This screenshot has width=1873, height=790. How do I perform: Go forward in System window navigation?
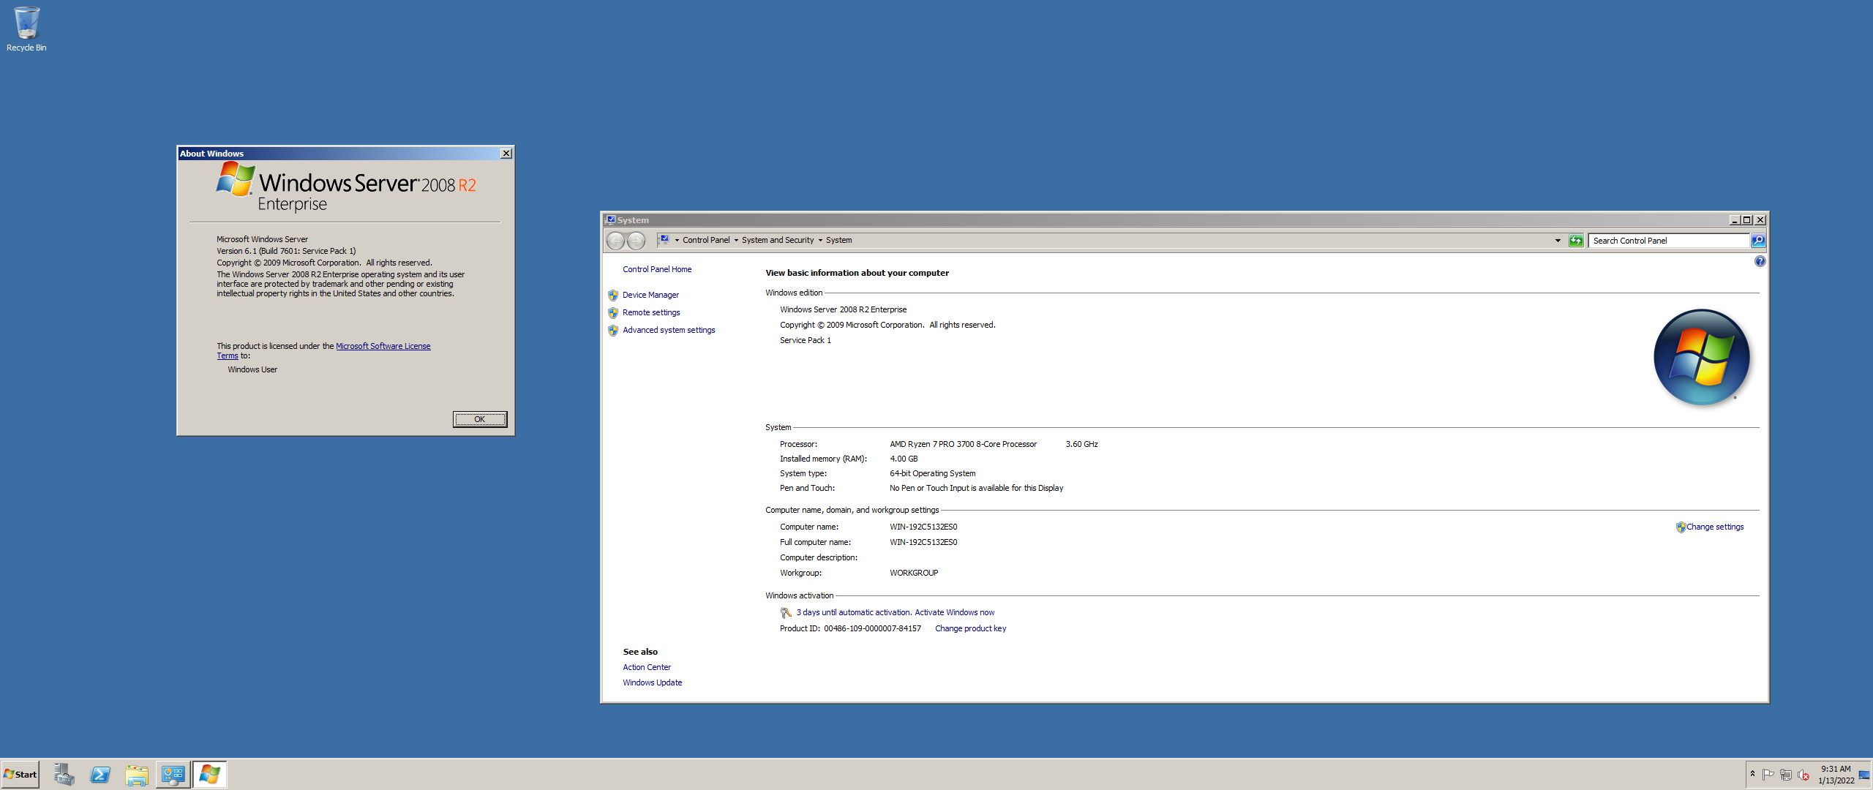pos(637,241)
